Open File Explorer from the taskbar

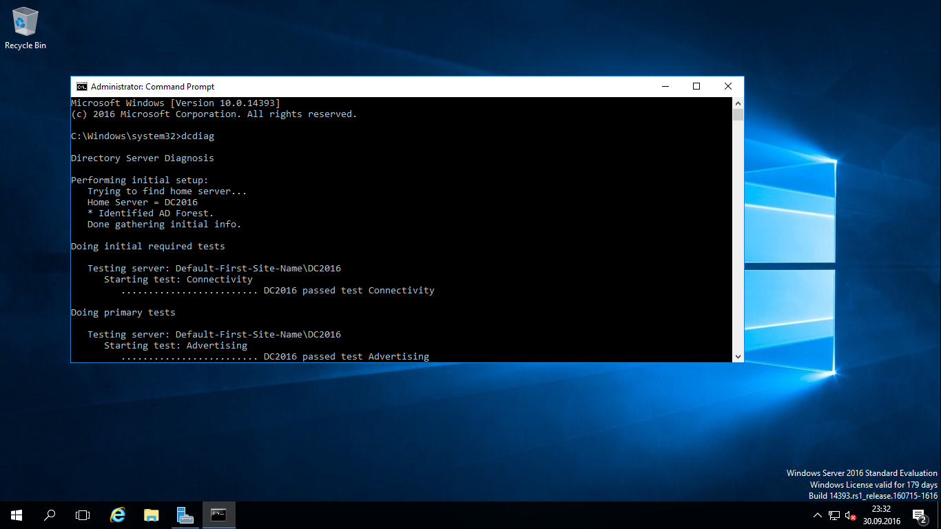152,515
